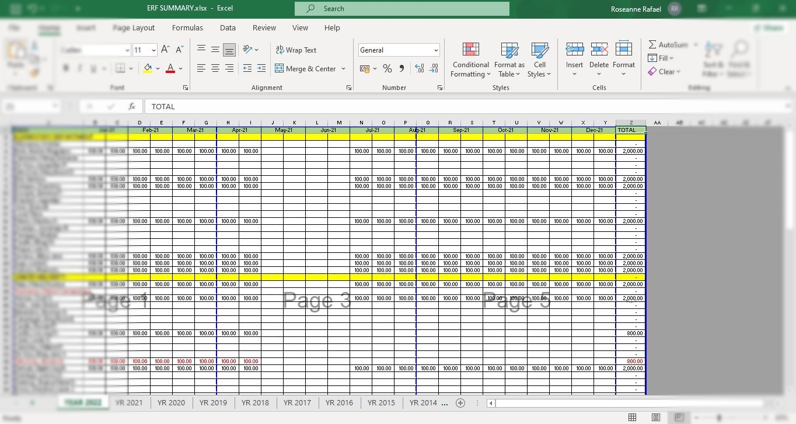Screen dimensions: 796x424
Task: Switch to the YR 2018 sheet
Action: pyautogui.click(x=255, y=402)
